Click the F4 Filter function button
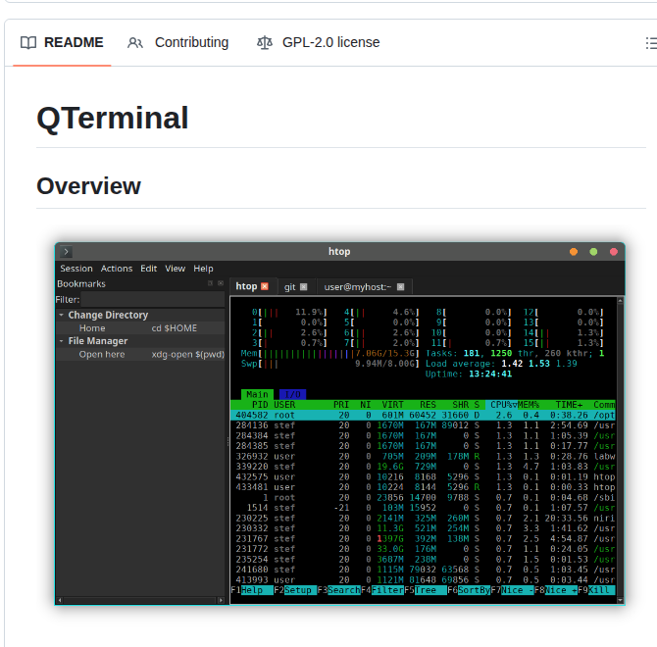Image resolution: width=657 pixels, height=647 pixels. click(382, 590)
